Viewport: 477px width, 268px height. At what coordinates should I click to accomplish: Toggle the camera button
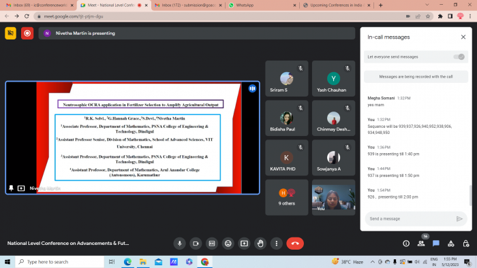click(196, 244)
